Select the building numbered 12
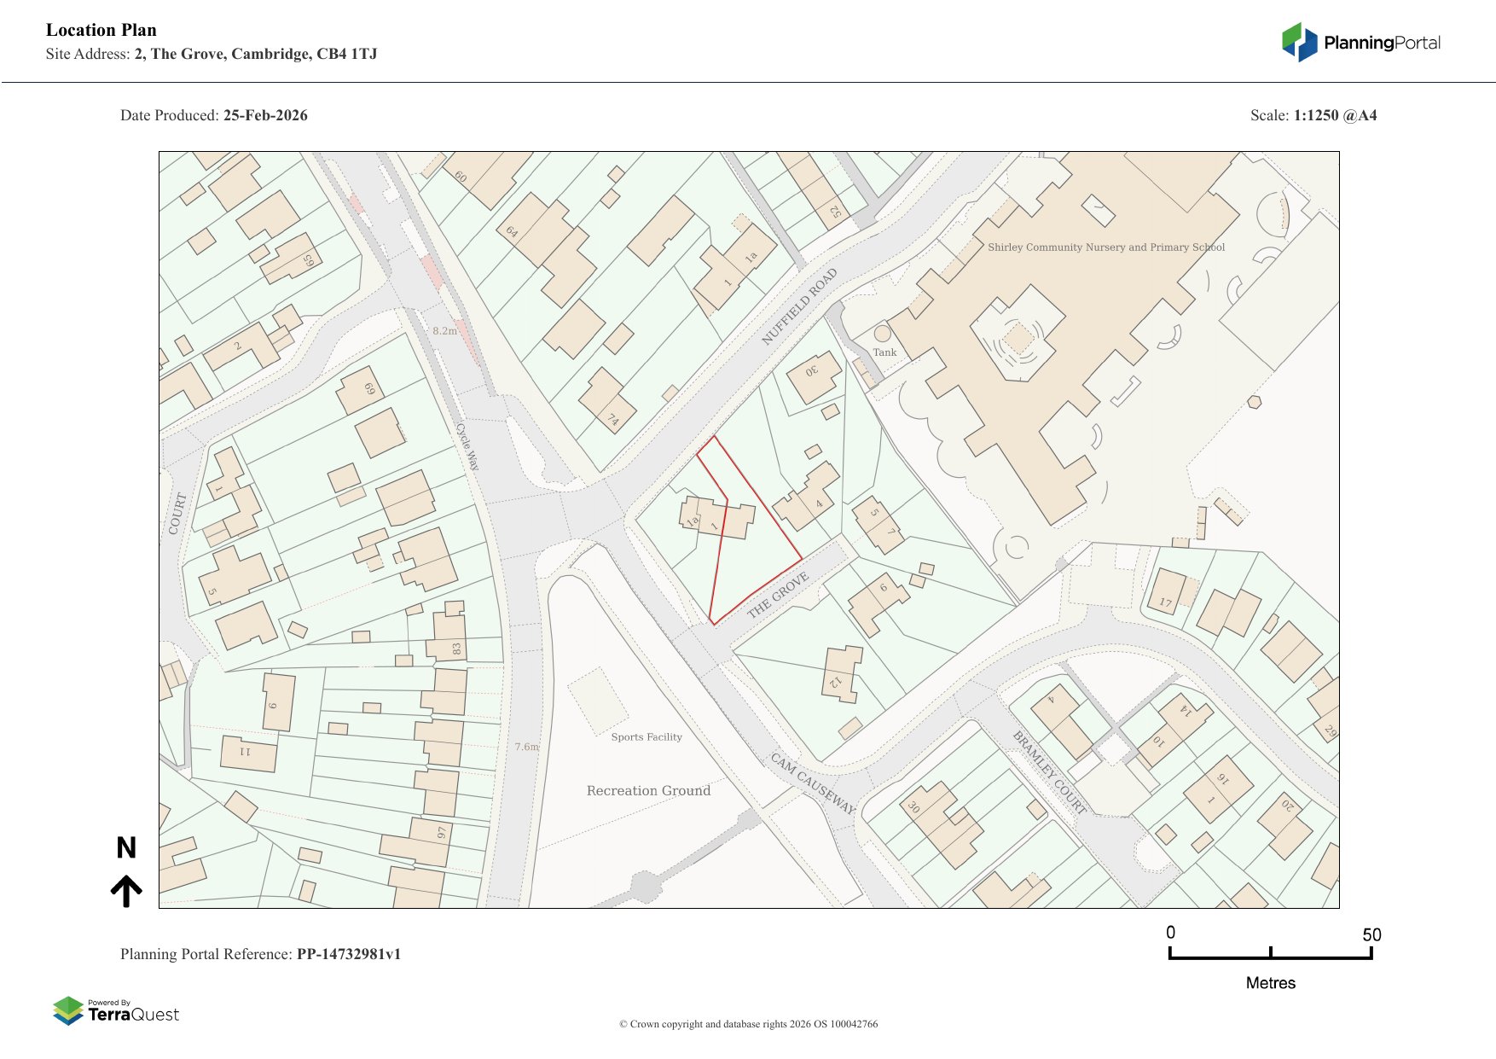The height and width of the screenshot is (1059, 1496). coord(841,674)
